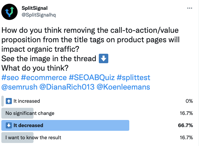Select the It decreased poll bar
The height and width of the screenshot is (146, 199).
(x=65, y=125)
